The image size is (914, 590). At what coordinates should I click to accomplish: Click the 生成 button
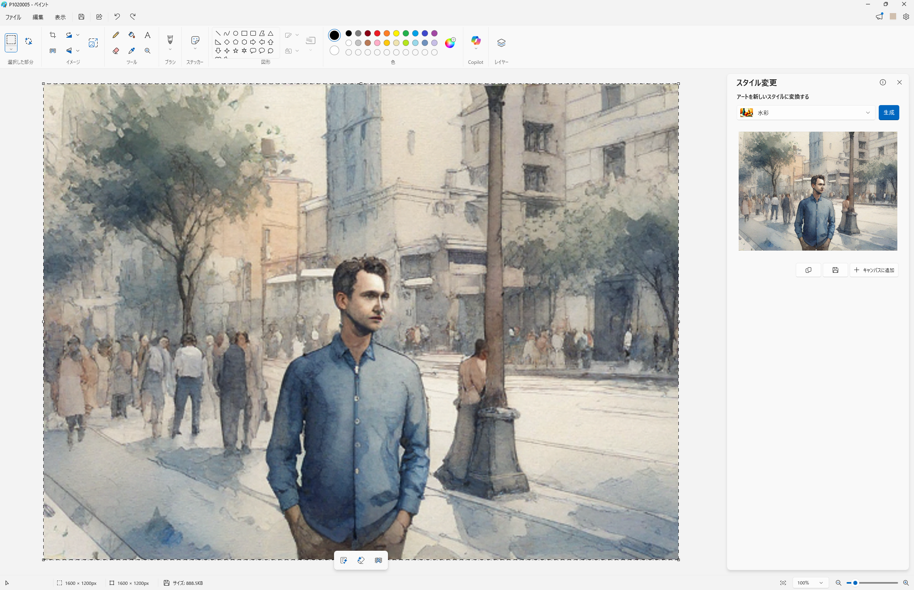click(x=889, y=113)
